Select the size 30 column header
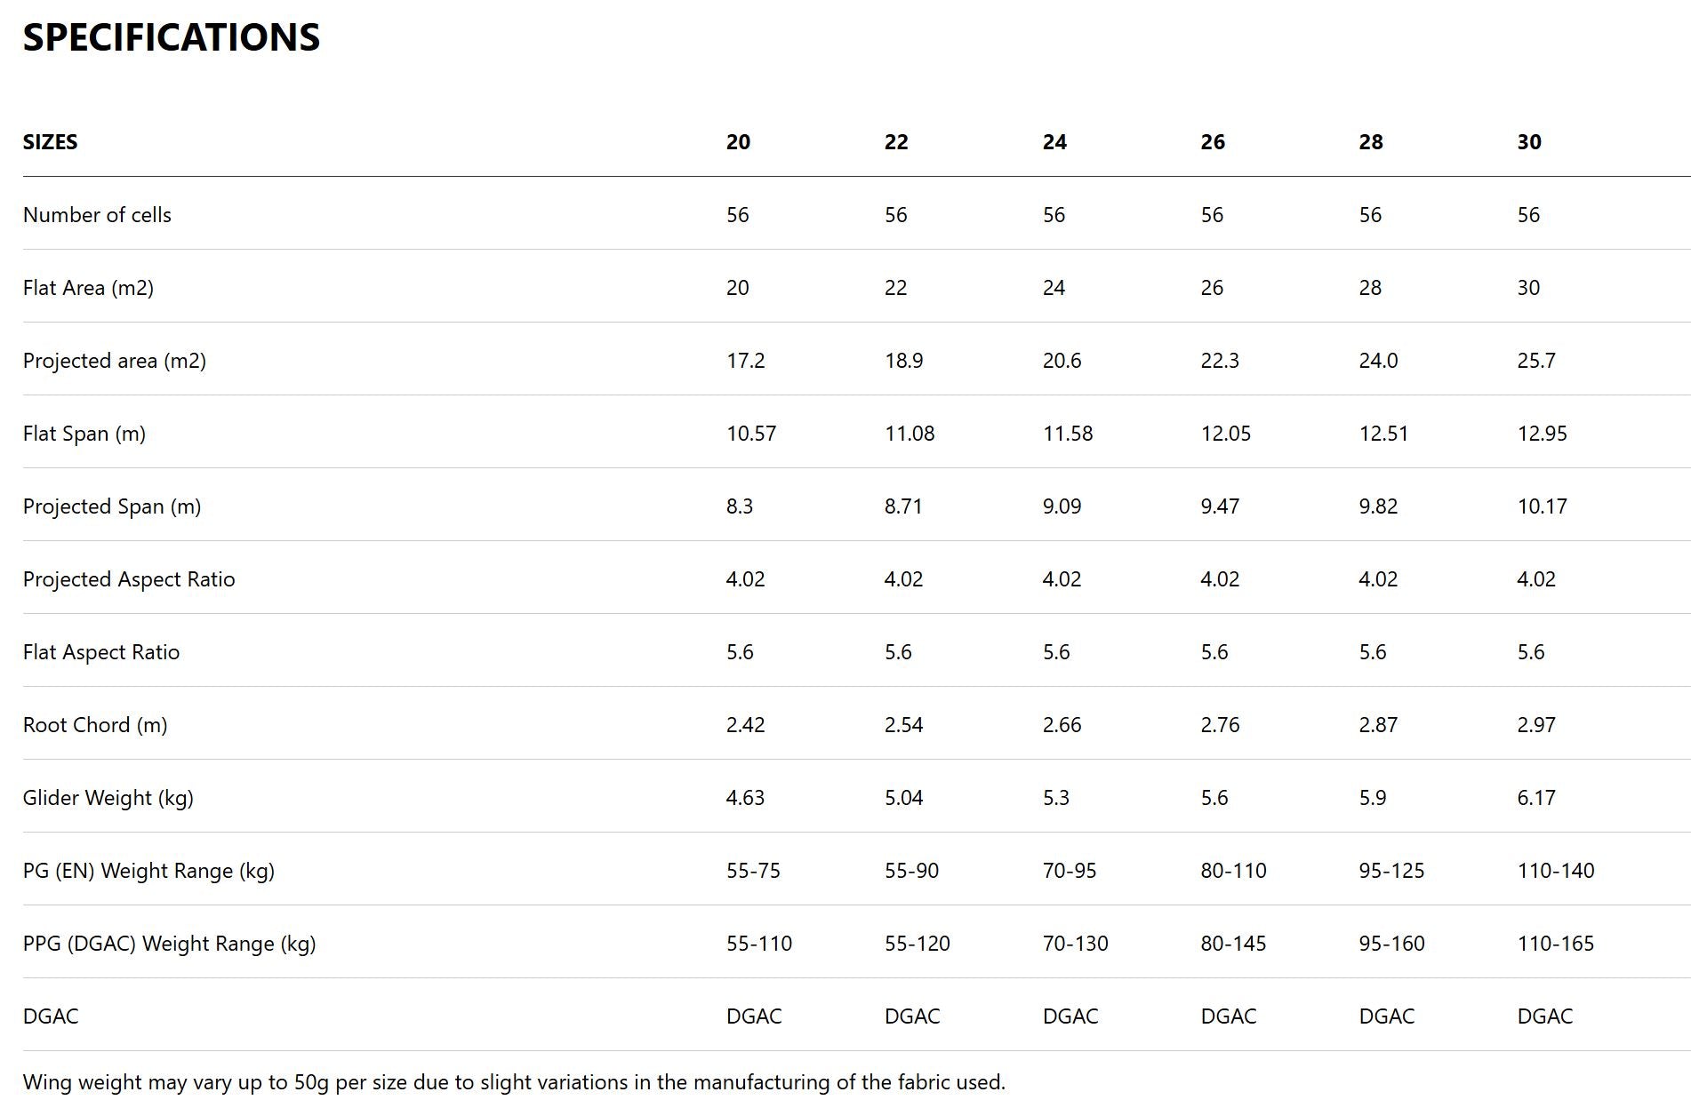The width and height of the screenshot is (1691, 1108). coord(1528,142)
